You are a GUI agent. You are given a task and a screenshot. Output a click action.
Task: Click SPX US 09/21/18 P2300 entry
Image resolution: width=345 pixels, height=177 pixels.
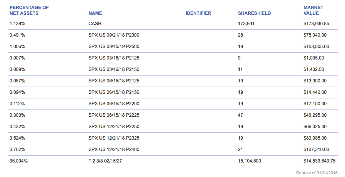(x=114, y=35)
